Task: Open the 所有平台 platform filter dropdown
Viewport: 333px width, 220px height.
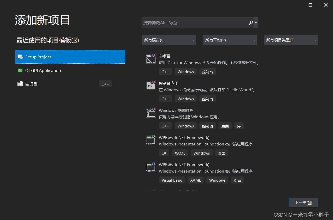Action: (230, 40)
